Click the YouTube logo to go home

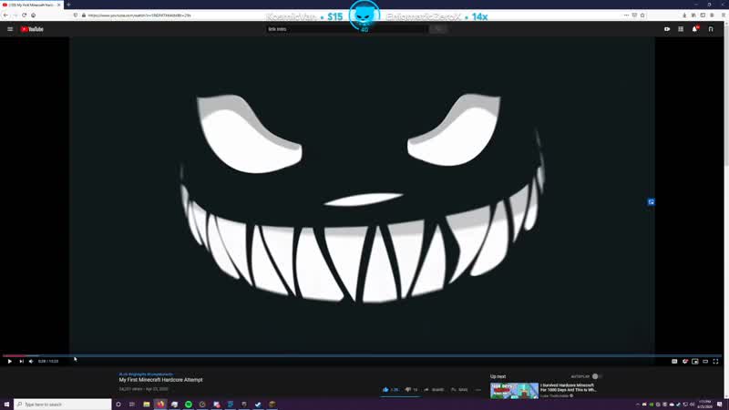tap(33, 29)
